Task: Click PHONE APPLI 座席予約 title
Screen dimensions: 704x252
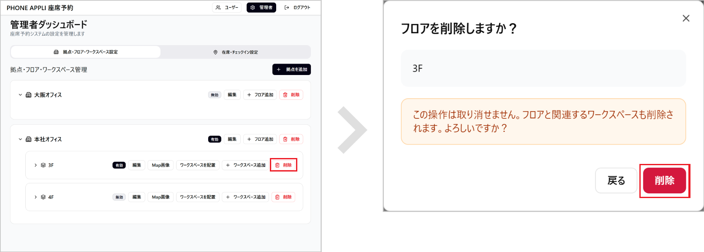Action: 40,8
